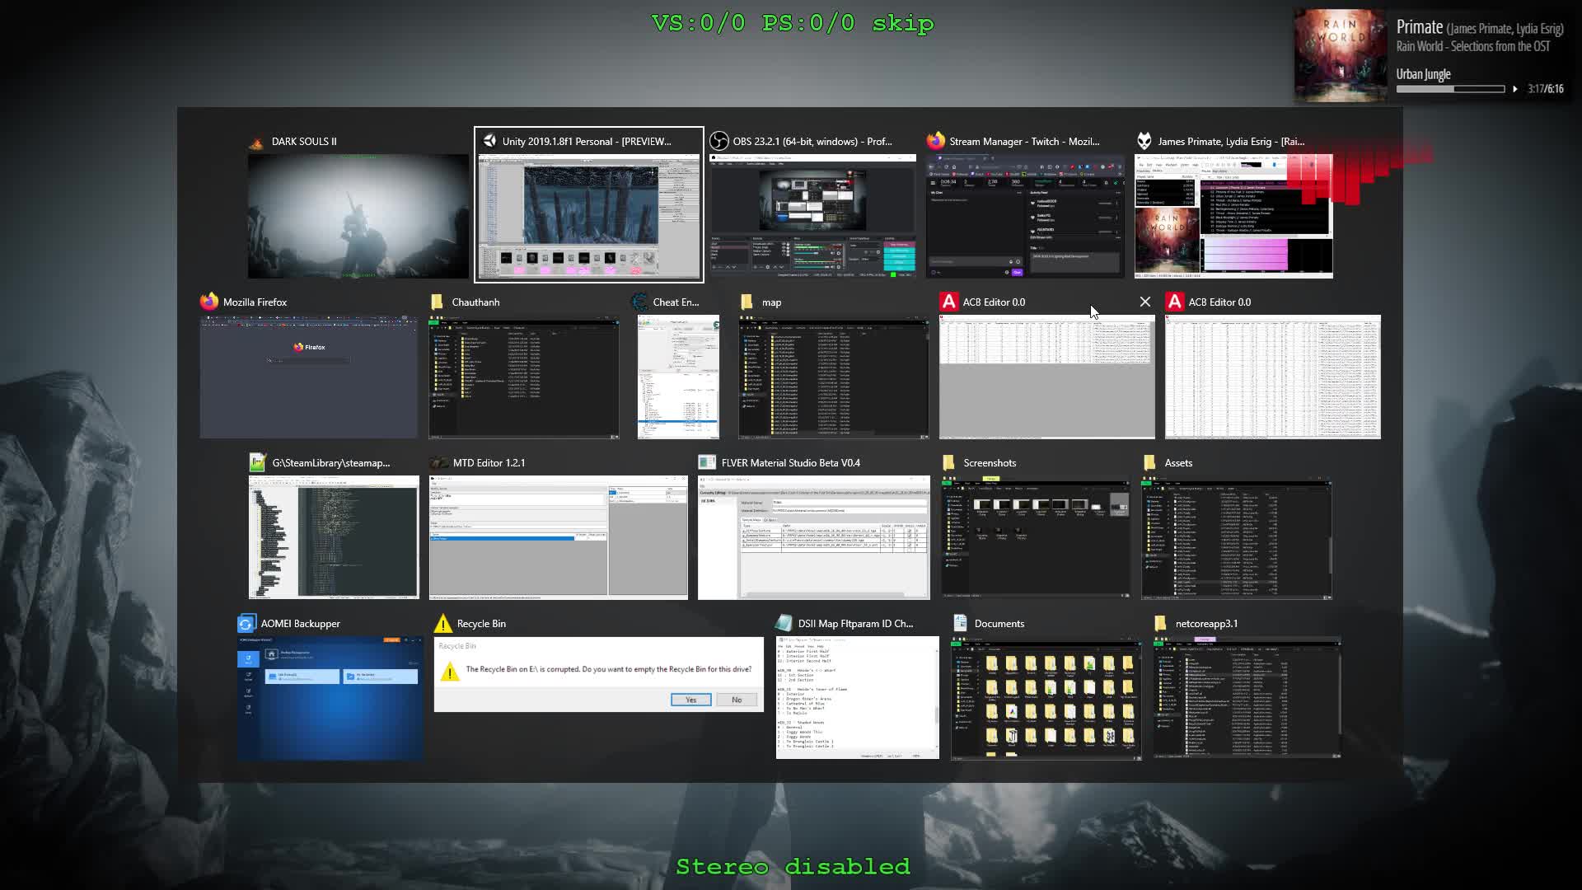Viewport: 1582px width, 890px height.
Task: Click the Notepad++ icon by G:\SteamLibrary title
Action: click(258, 462)
